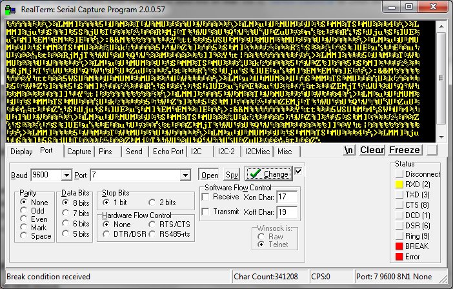Click the \n newline button
This screenshot has height=289, width=453.
pos(349,150)
